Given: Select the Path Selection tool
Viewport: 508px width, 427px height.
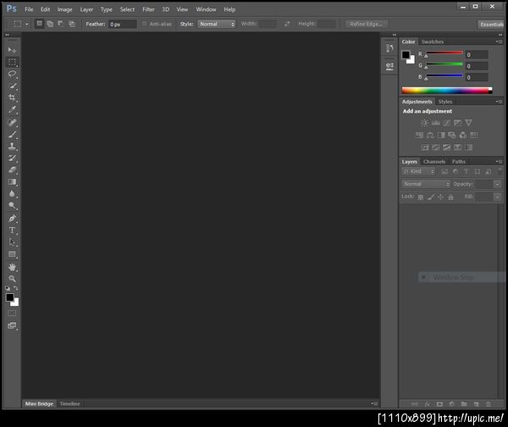Looking at the screenshot, I should 13,242.
